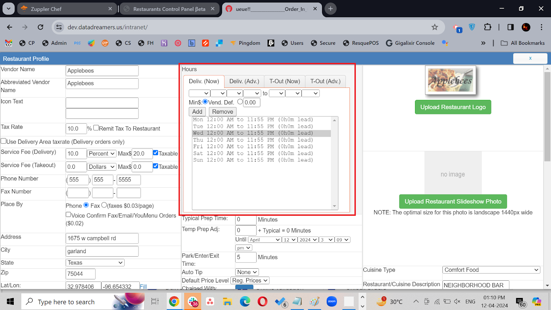Go back to previous page
Image resolution: width=551 pixels, height=310 pixels.
click(x=10, y=27)
